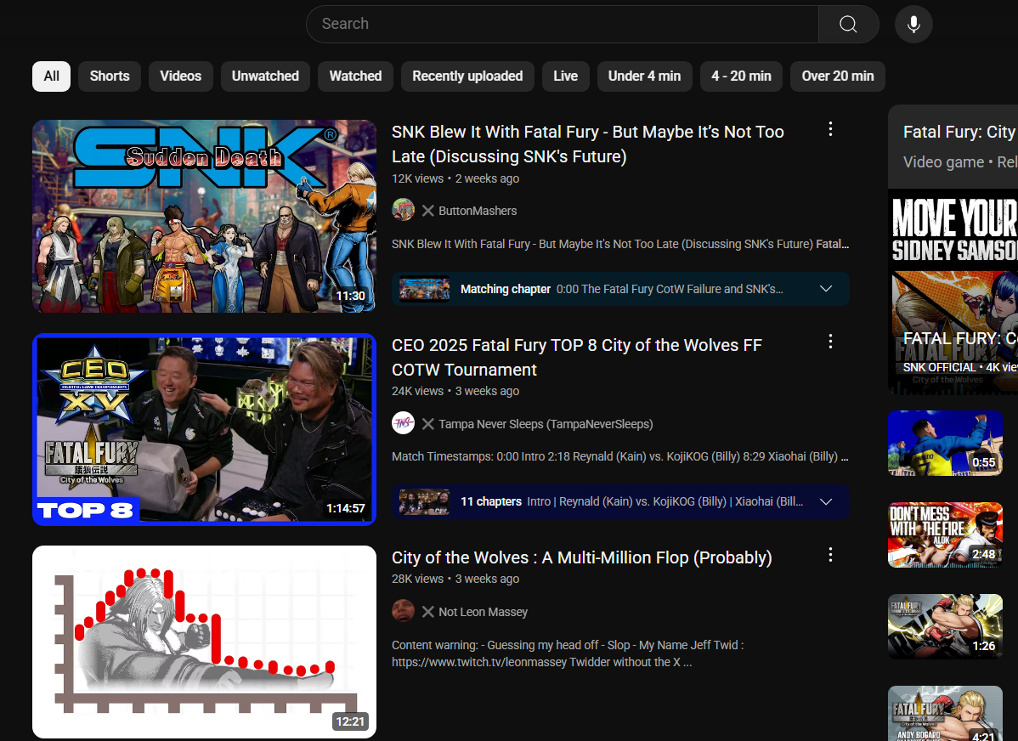Click SNK Blew It description snippet
The image size is (1018, 741).
click(620, 244)
